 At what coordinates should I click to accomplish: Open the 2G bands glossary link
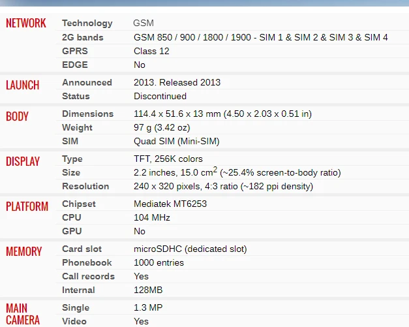tap(82, 37)
